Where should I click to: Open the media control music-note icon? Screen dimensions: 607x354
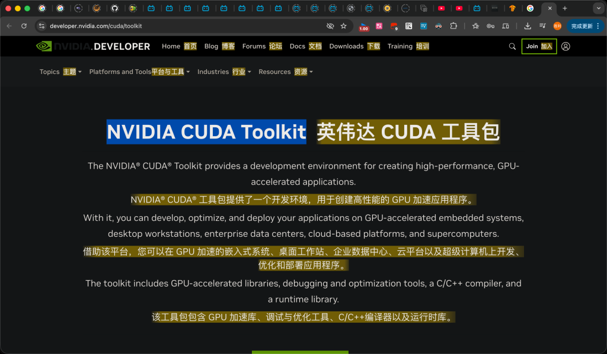tap(542, 26)
